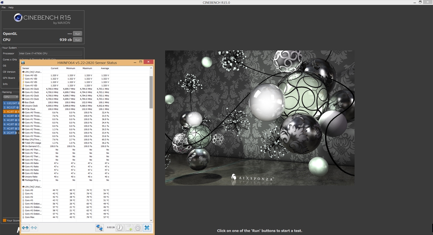Image resolution: width=433 pixels, height=235 pixels.
Task: Select the Core #0 Clock sensor row
Action: tap(32, 89)
